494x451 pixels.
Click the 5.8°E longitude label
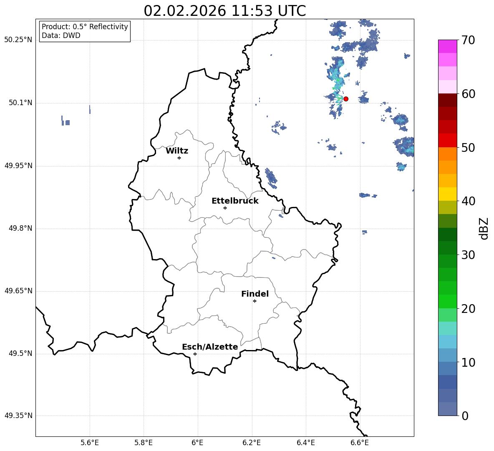(144, 443)
